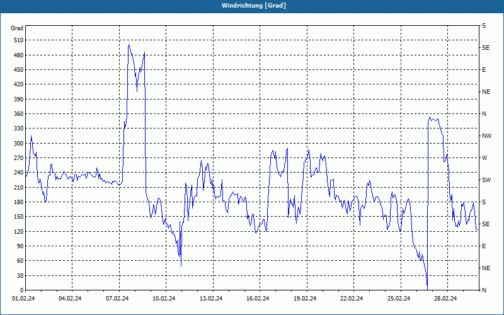Pick the 390 y-axis tick label
Image resolution: width=504 pixels, height=315 pixels.
tap(18, 100)
